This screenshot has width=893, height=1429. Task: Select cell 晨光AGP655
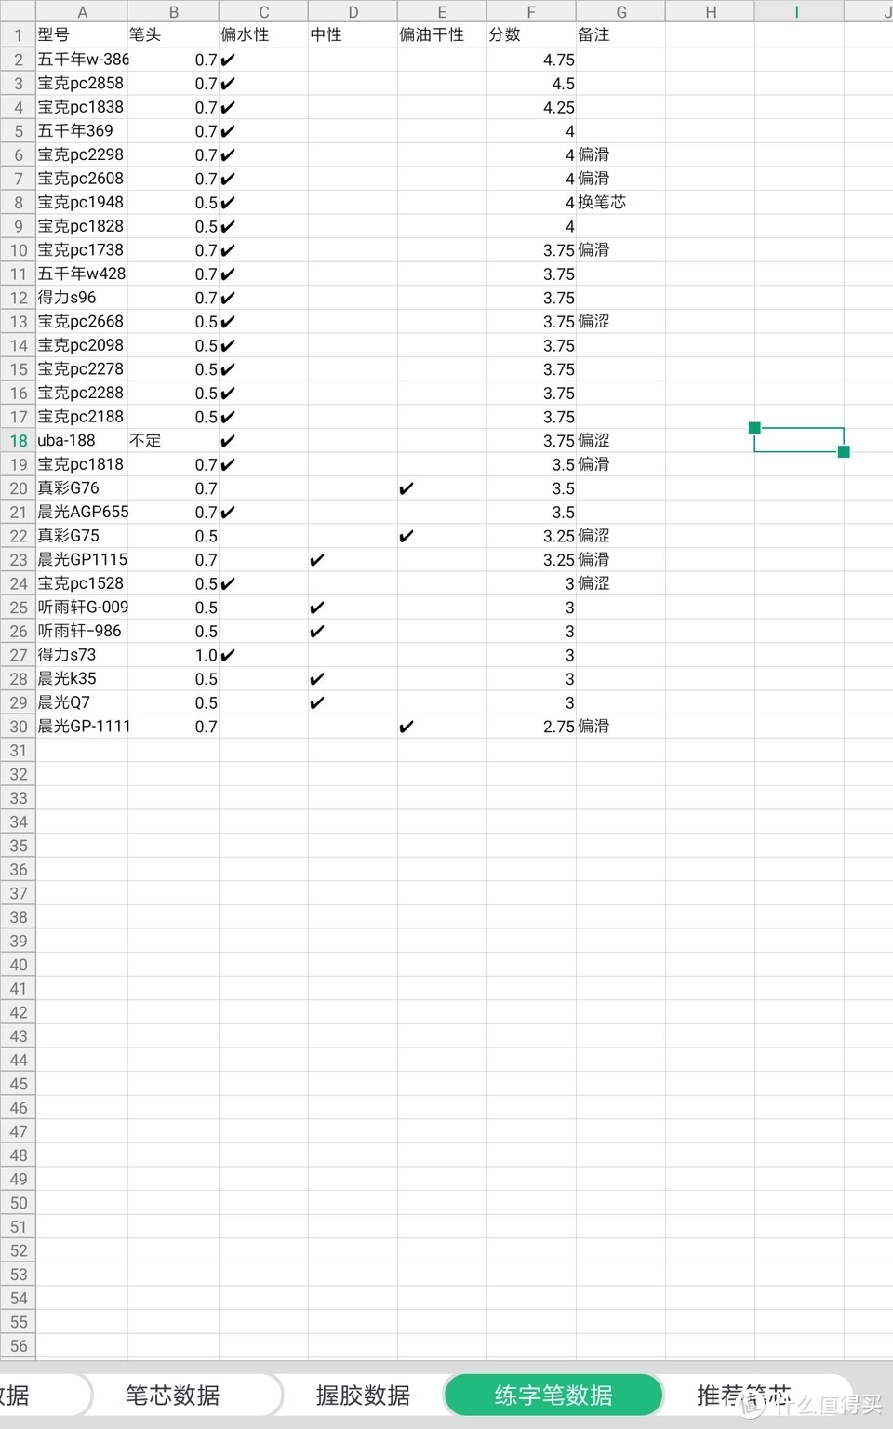tap(82, 513)
